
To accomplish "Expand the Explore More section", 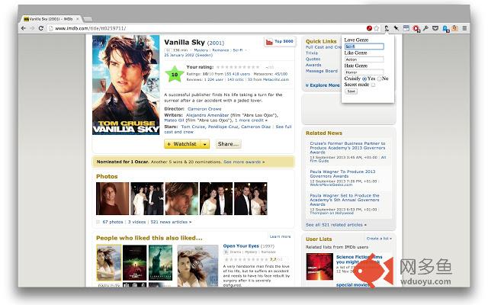I will 323,85.
